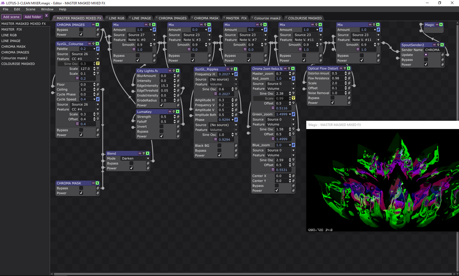Click green lightning icon on Magic node
Screen dimensions: 459x276
pos(441,25)
